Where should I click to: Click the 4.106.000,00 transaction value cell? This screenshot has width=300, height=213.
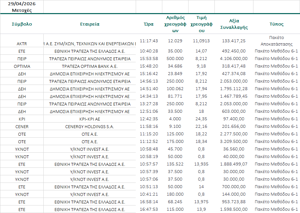click(234, 59)
